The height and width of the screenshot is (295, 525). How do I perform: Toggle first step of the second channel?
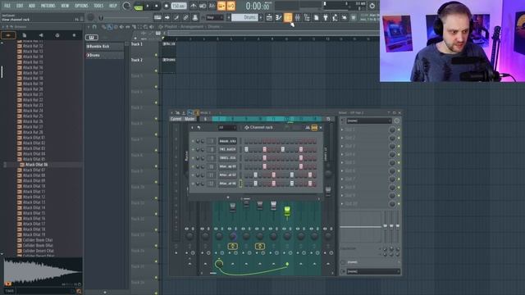coord(246,149)
